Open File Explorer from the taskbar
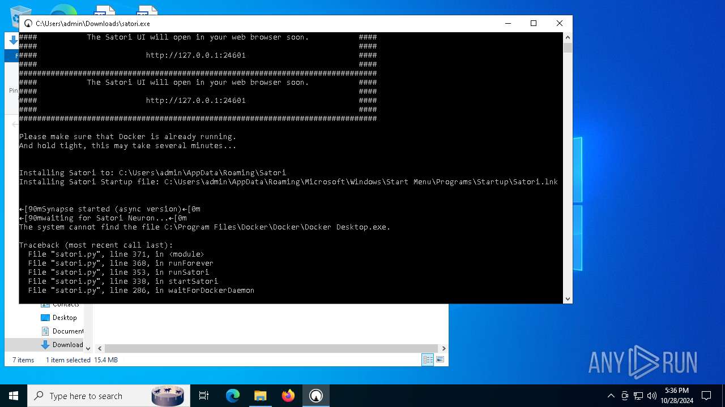725x407 pixels. tap(260, 396)
